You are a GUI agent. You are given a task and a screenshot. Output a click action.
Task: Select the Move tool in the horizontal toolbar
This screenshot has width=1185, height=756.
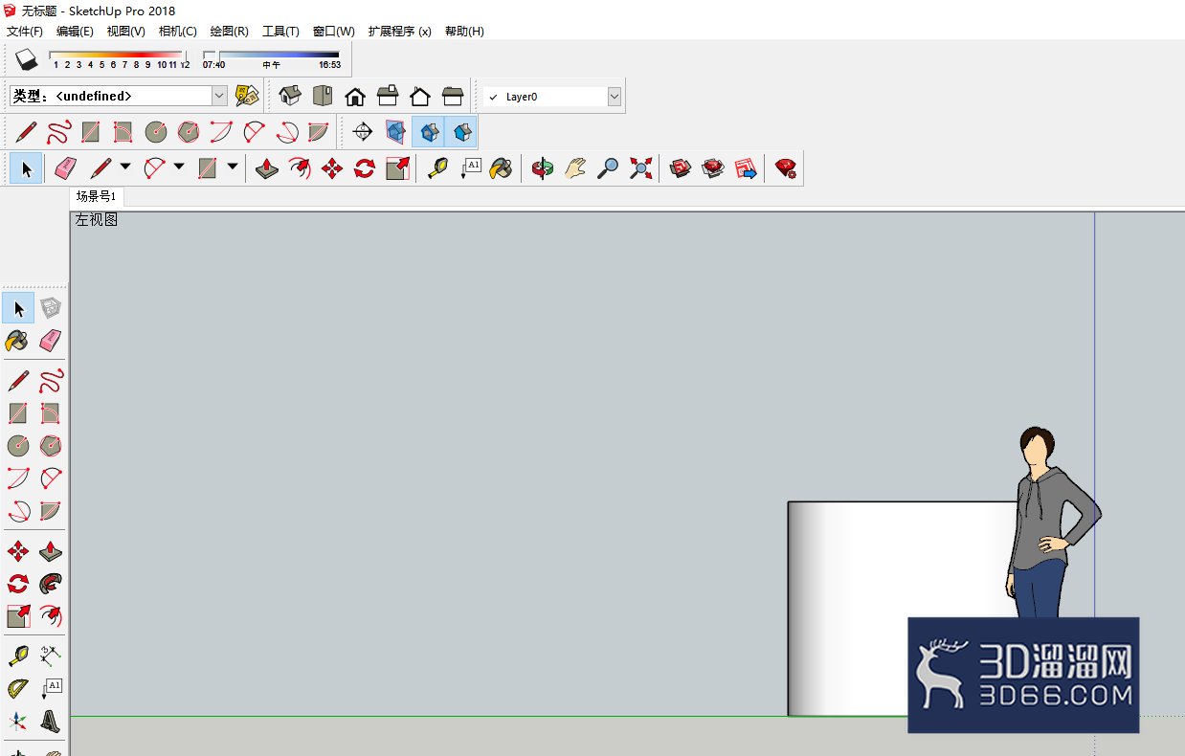(332, 168)
